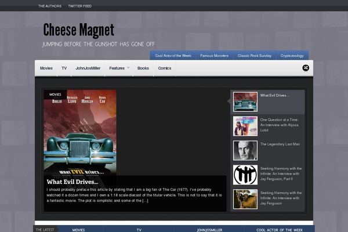
Task: Select 'The Legendary Last Man' sidebar title
Action: 280,144
